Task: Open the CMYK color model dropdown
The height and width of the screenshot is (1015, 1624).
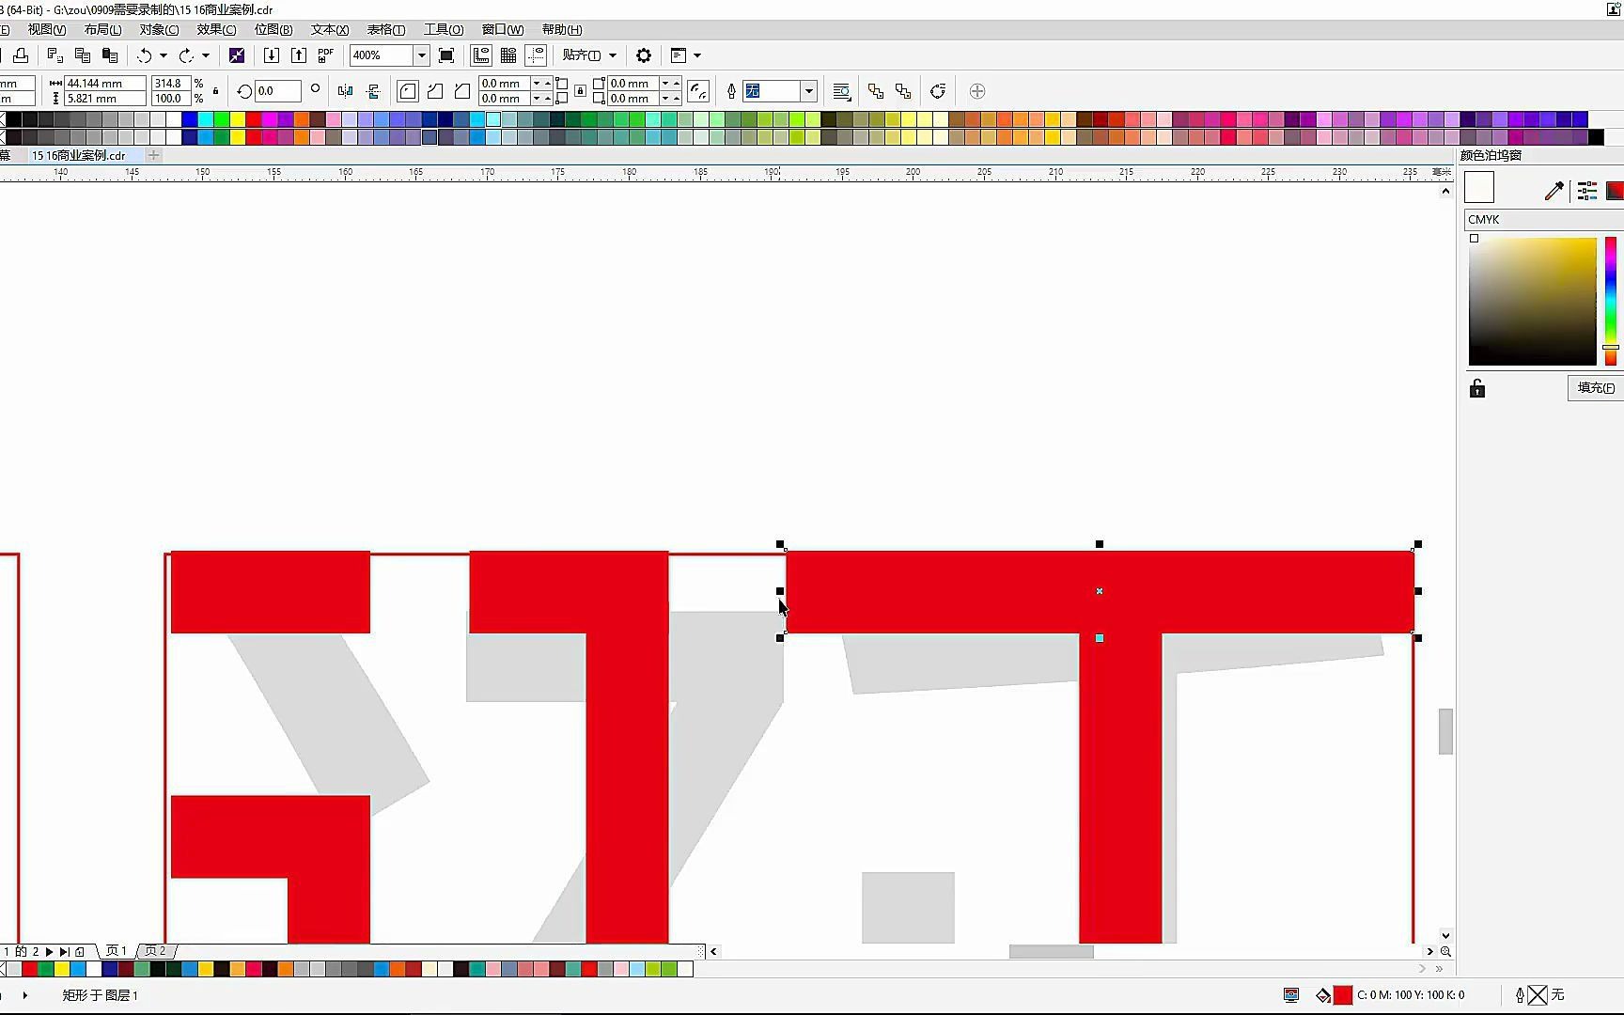Action: pyautogui.click(x=1544, y=219)
